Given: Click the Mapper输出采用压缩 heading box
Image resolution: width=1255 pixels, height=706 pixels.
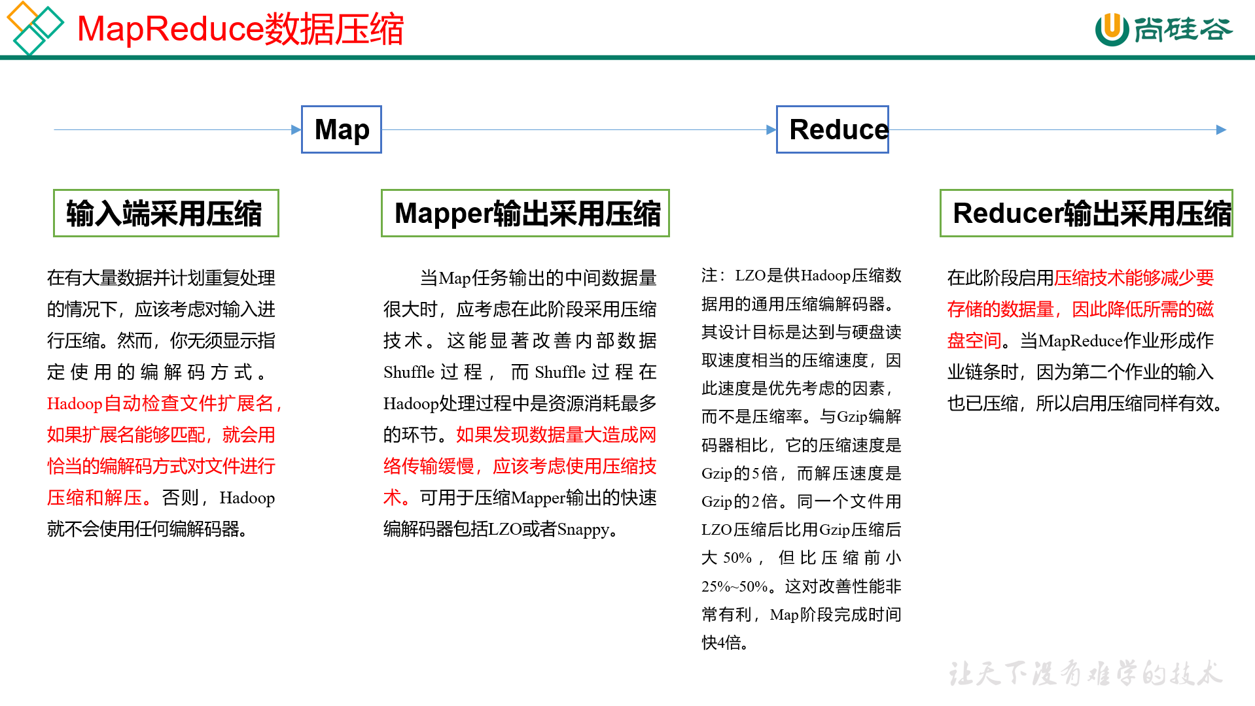Looking at the screenshot, I should point(525,213).
